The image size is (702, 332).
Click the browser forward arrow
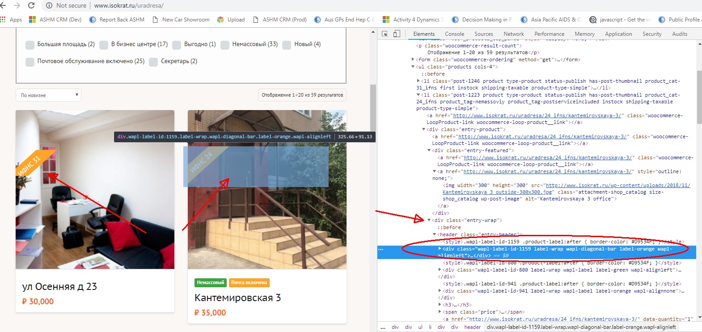17,5
